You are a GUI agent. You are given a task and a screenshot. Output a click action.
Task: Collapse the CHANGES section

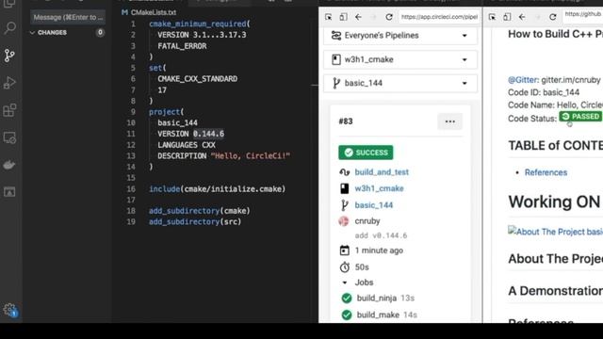pos(32,33)
